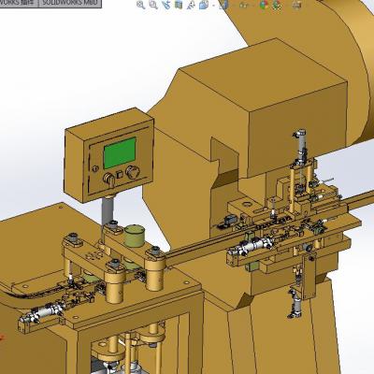
Task: Click the Previous View icon
Action: coord(166,5)
